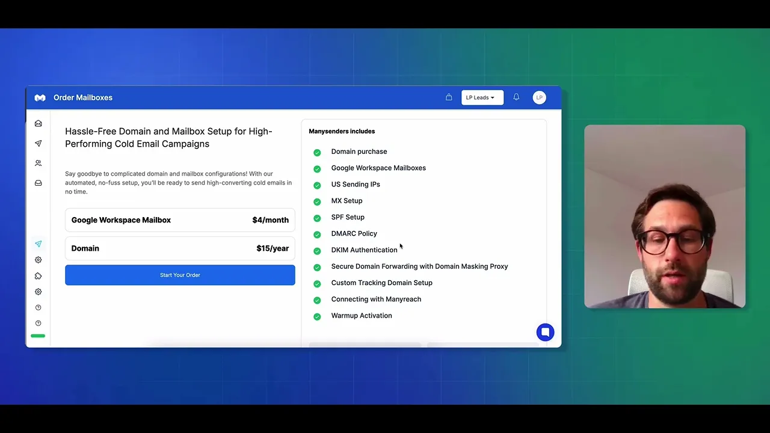Open the envelope inbox icon in the sidebar
The width and height of the screenshot is (770, 433).
(x=38, y=123)
